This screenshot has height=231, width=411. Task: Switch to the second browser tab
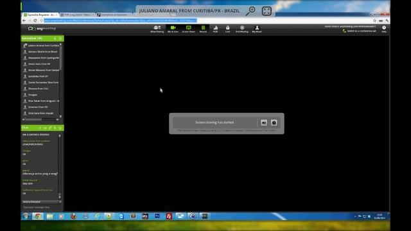(77, 15)
